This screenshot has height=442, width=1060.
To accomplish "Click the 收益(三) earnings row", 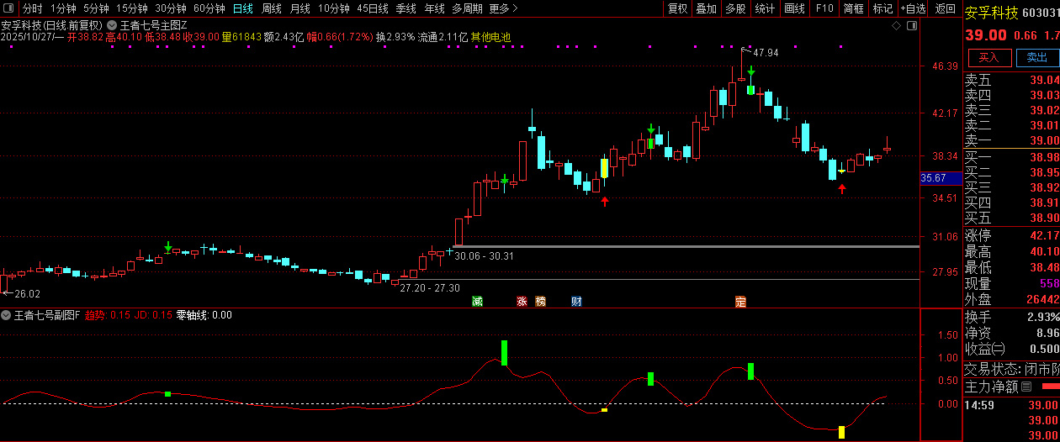I will 1011,349.
